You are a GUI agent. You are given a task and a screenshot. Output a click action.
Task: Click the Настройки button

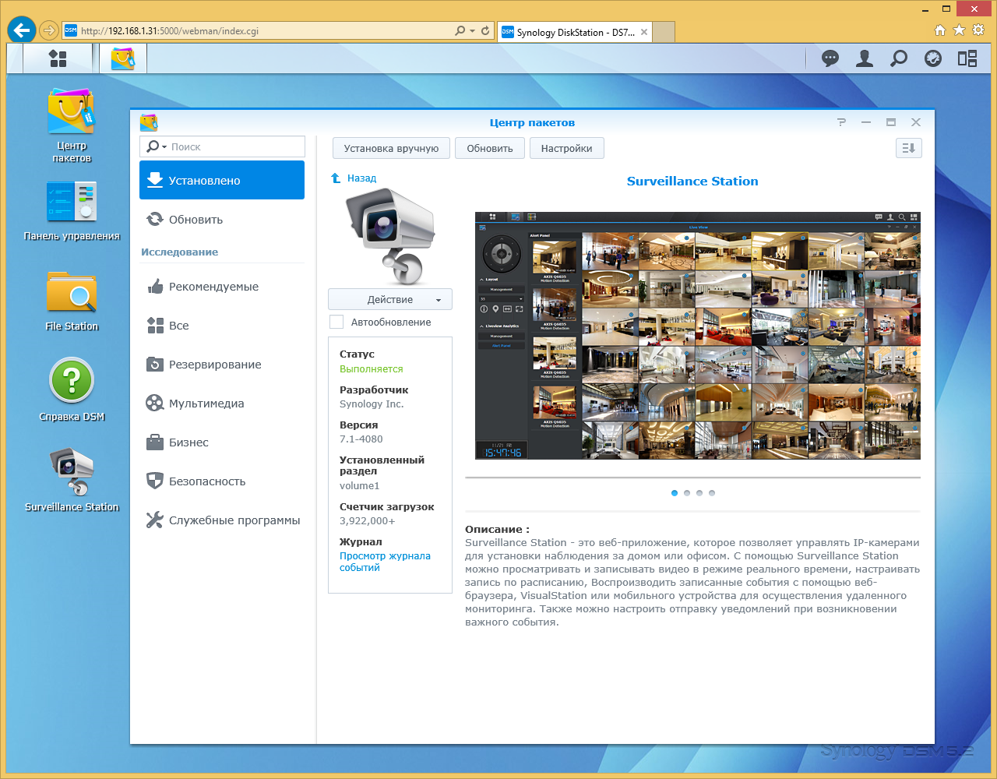[x=567, y=148]
